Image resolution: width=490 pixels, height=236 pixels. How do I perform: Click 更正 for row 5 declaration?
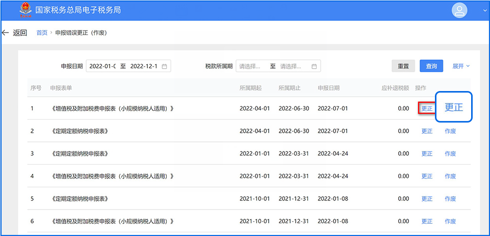[x=427, y=199]
